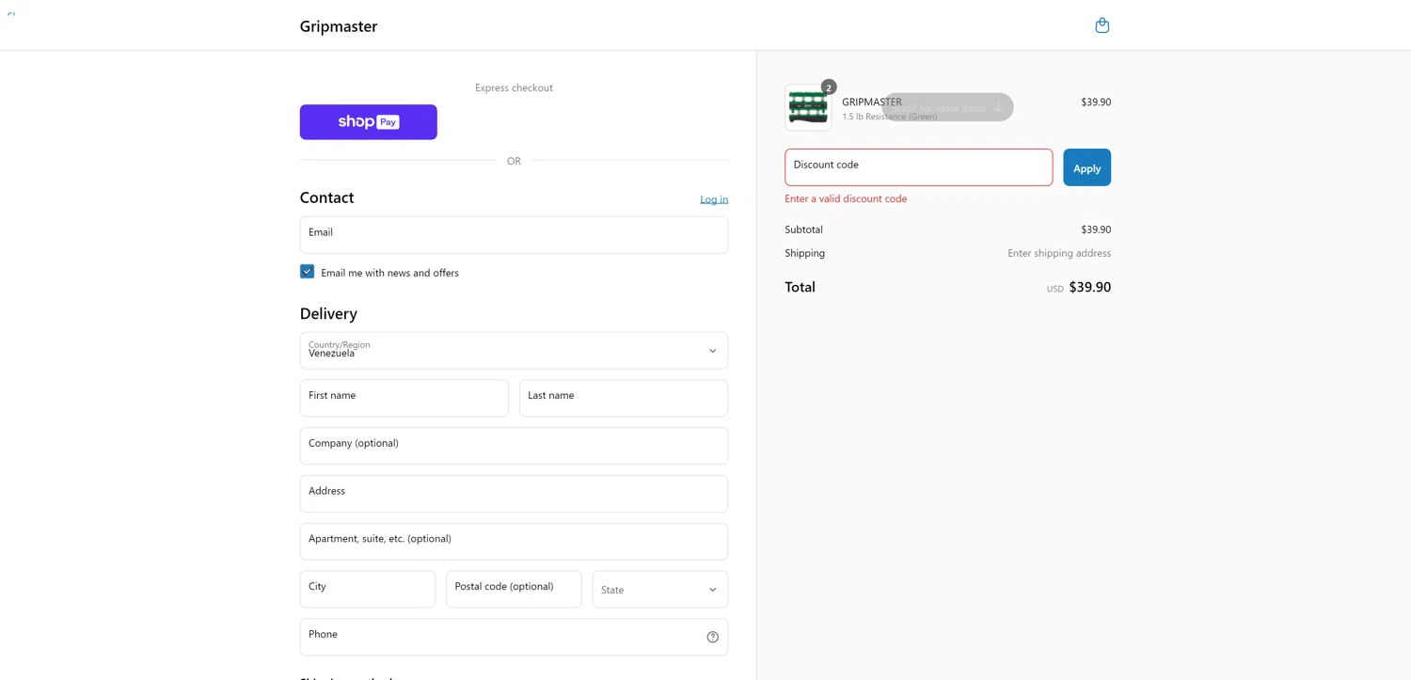Click the Express checkout label
1411x680 pixels.
[x=514, y=88]
